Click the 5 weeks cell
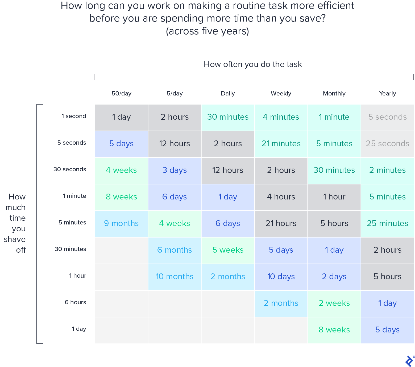The width and height of the screenshot is (415, 367). [228, 250]
